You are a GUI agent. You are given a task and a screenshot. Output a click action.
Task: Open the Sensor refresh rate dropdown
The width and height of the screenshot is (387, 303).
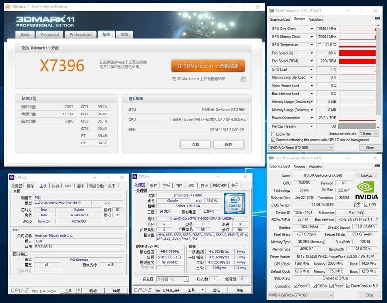pyautogui.click(x=369, y=134)
